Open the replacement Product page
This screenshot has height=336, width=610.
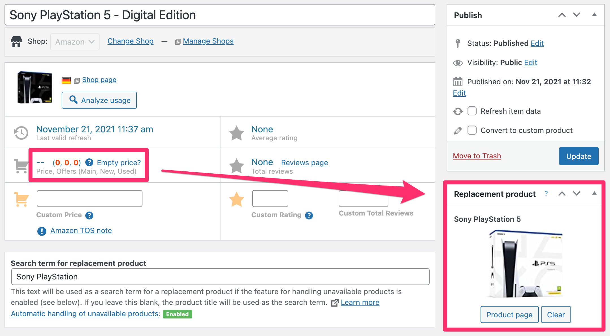[x=509, y=314]
